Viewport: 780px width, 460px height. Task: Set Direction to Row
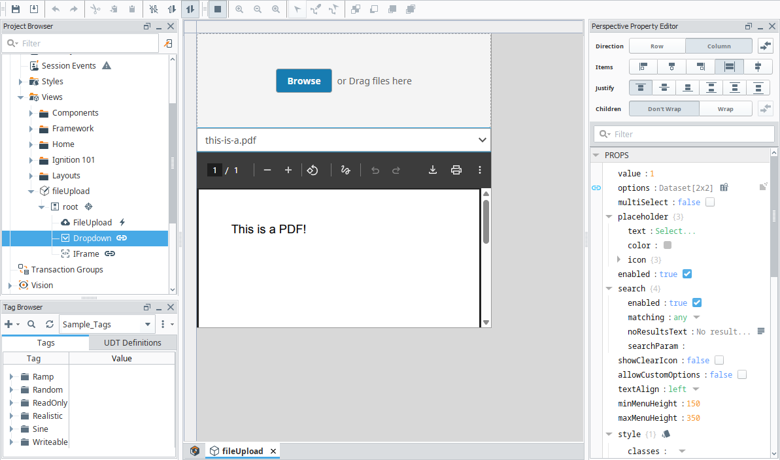click(656, 46)
